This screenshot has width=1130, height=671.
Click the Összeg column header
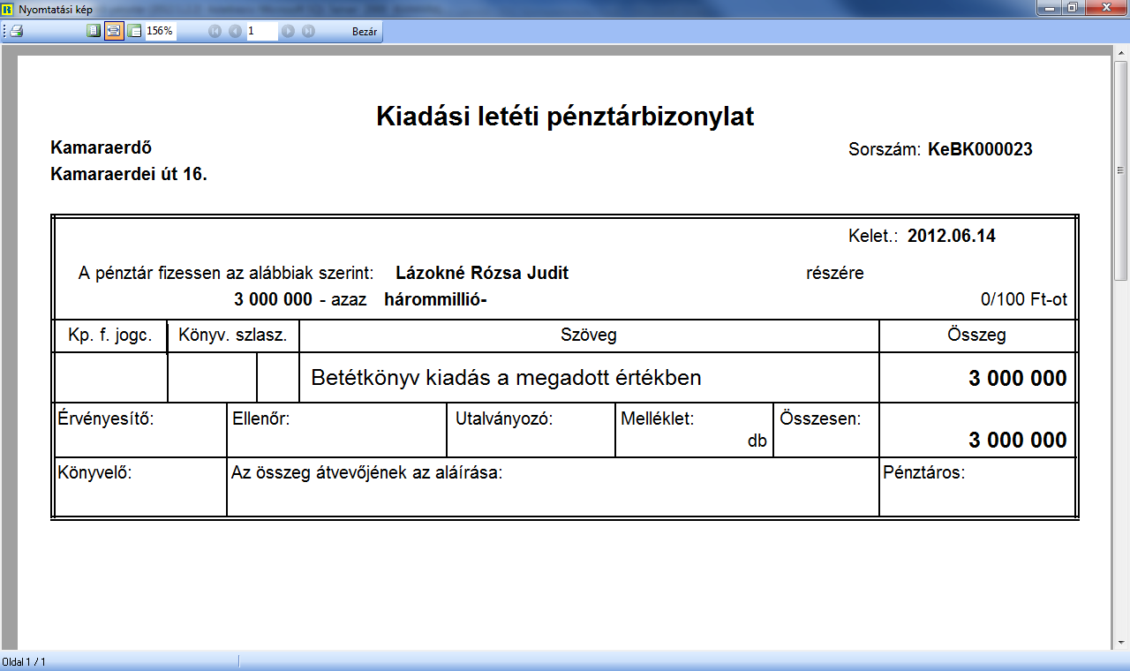[x=976, y=335]
